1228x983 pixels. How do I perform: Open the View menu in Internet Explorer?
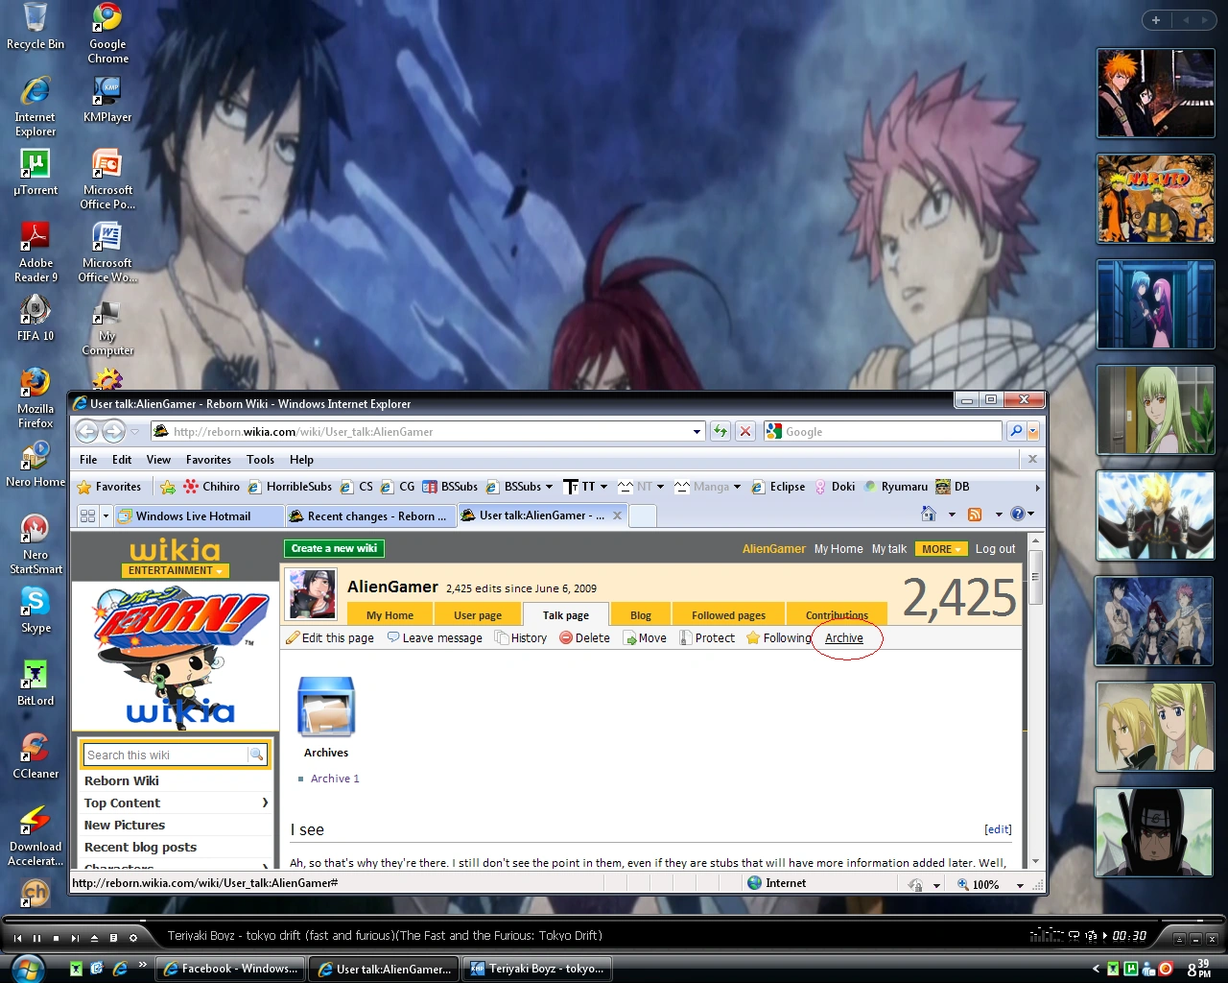click(x=158, y=460)
